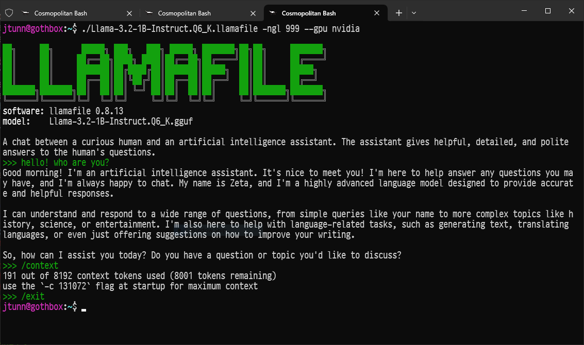Click the jtunn@gothbox prompt text

(34, 306)
